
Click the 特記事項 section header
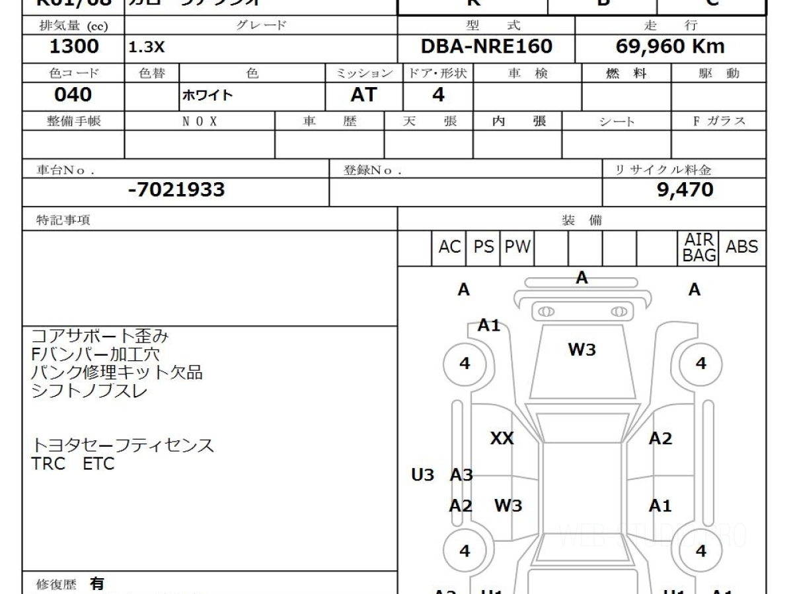(x=63, y=220)
